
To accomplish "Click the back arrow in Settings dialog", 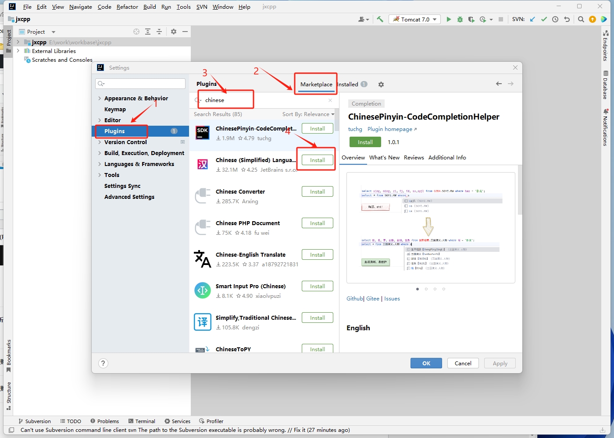I will click(499, 84).
